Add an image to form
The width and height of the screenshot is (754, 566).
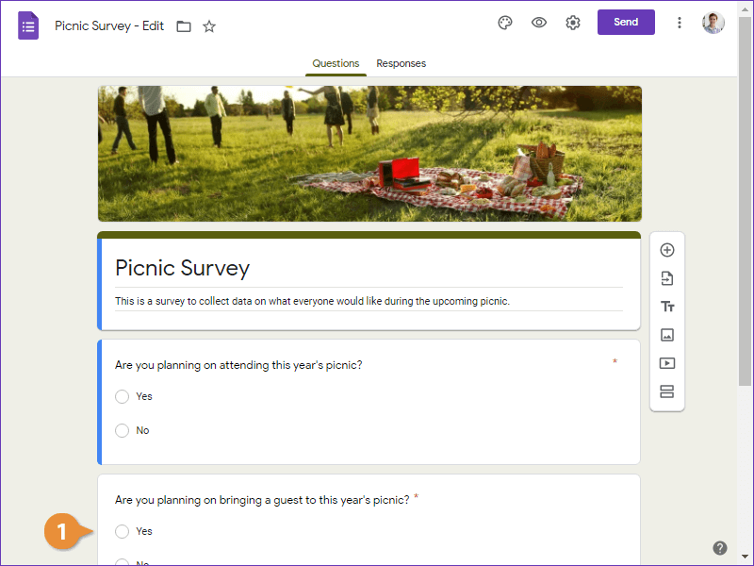(x=667, y=335)
